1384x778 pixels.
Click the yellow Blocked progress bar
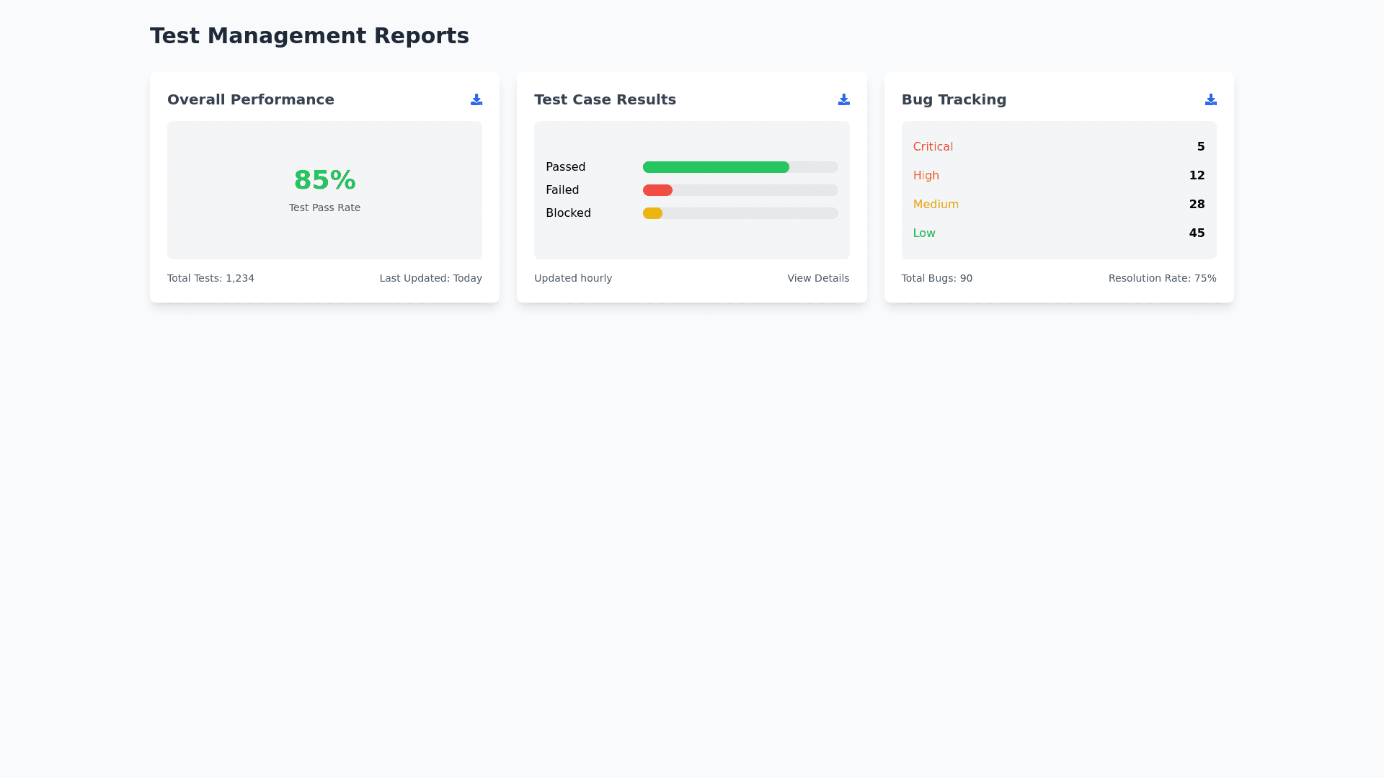(652, 213)
